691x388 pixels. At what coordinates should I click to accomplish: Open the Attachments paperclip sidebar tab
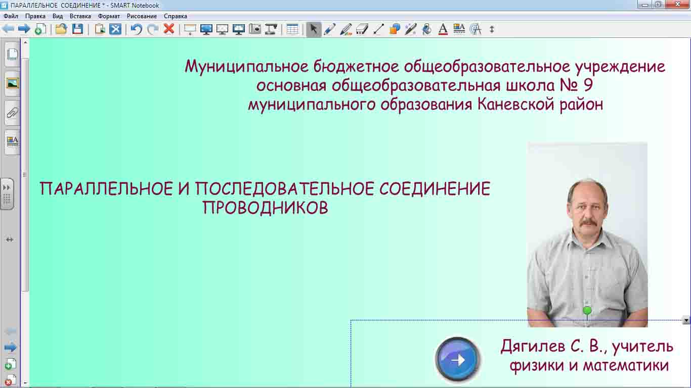tap(12, 113)
